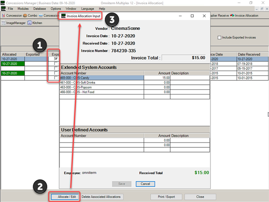Click the amount cell for COS-Soft Drinks
Viewport: 269px width, 202px height.
click(x=157, y=83)
